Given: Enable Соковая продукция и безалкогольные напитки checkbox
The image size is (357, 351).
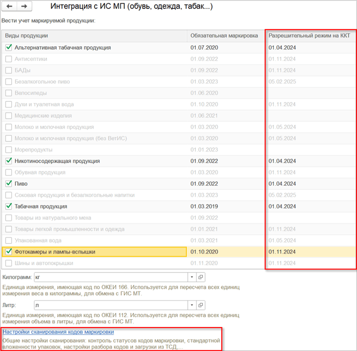Looking at the screenshot, I should point(9,195).
